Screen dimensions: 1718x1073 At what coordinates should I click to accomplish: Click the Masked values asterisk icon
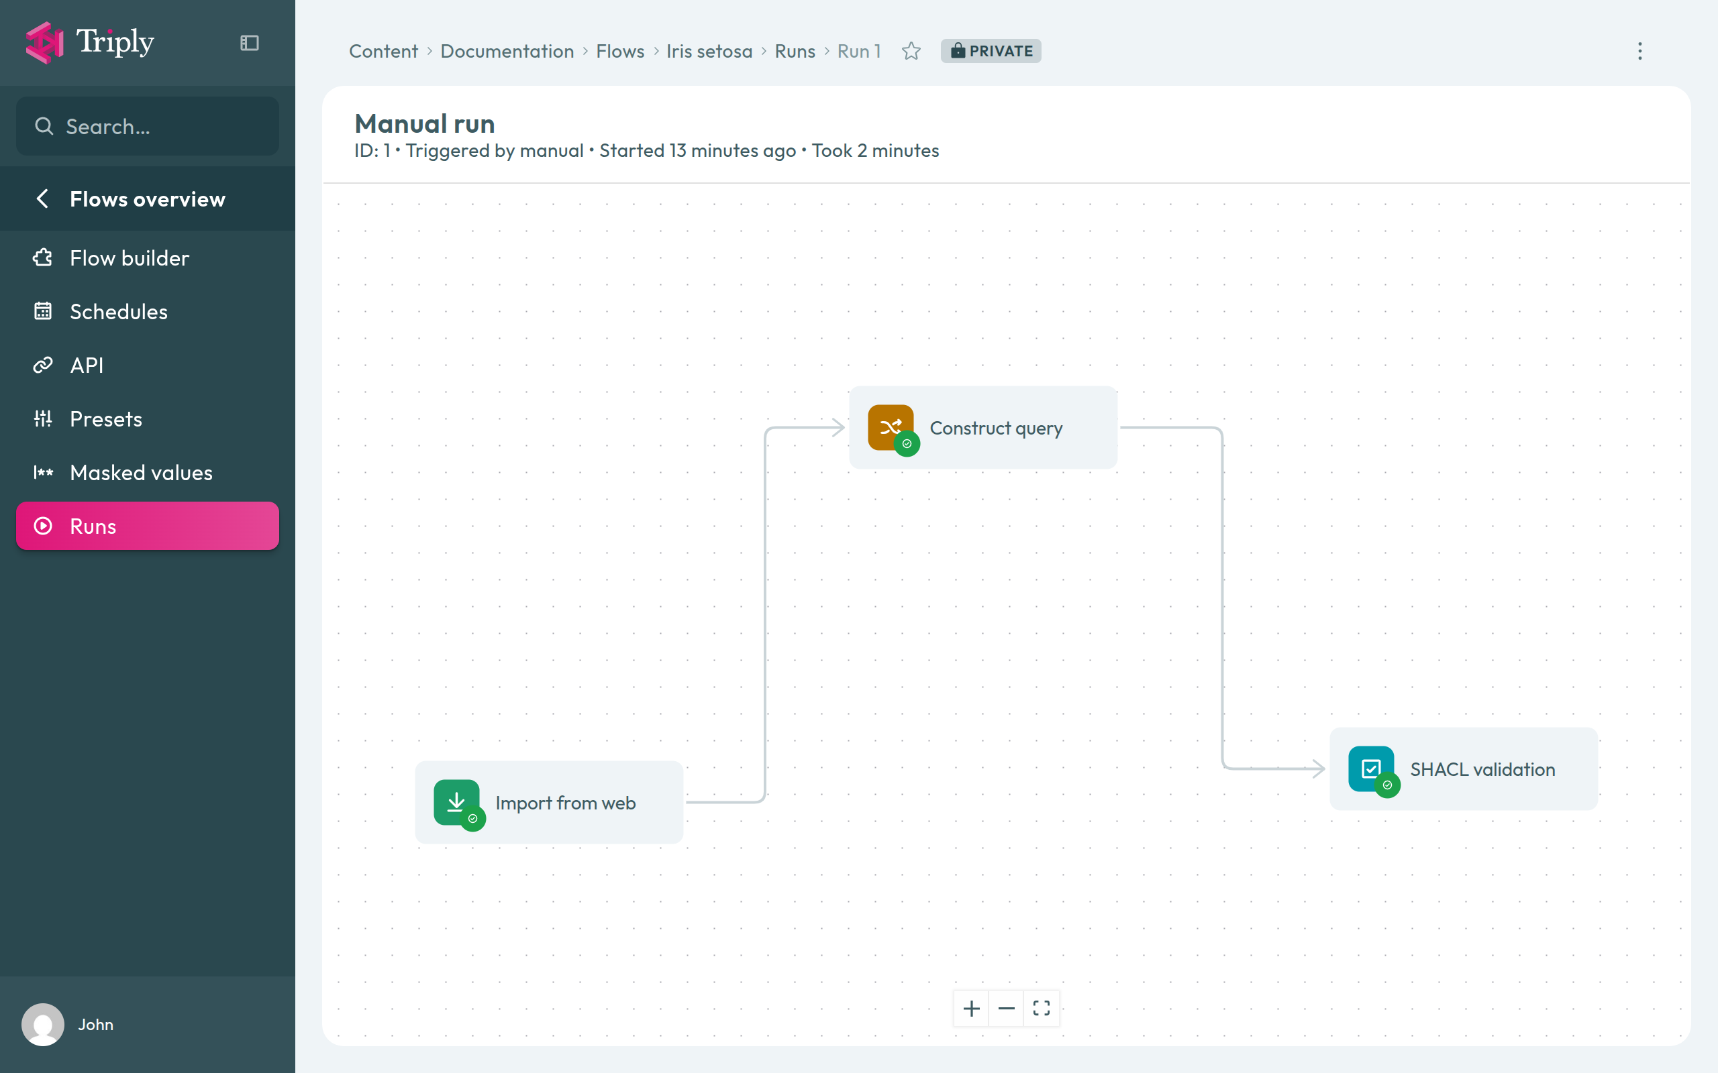tap(42, 473)
